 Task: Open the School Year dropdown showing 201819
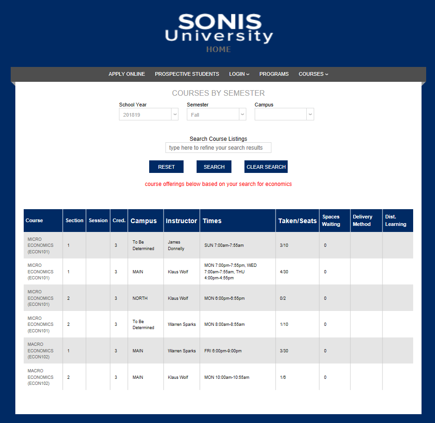pyautogui.click(x=148, y=114)
